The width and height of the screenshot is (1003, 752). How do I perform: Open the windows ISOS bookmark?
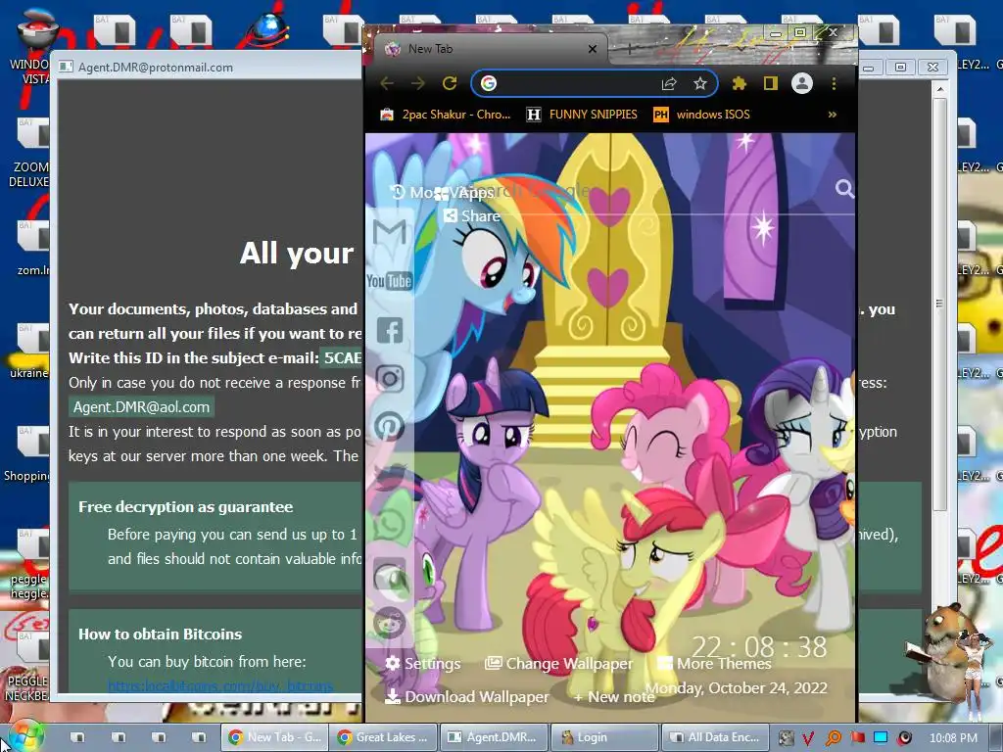[x=701, y=115]
